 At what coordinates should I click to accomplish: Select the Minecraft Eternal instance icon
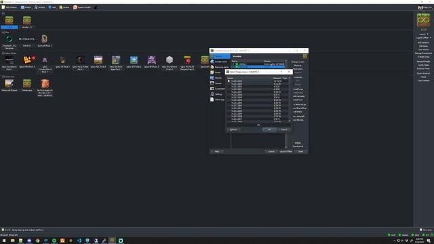click(9, 83)
